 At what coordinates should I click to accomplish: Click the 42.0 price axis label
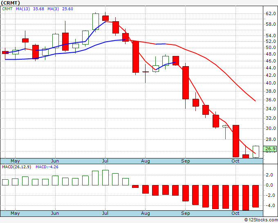click(x=271, y=75)
